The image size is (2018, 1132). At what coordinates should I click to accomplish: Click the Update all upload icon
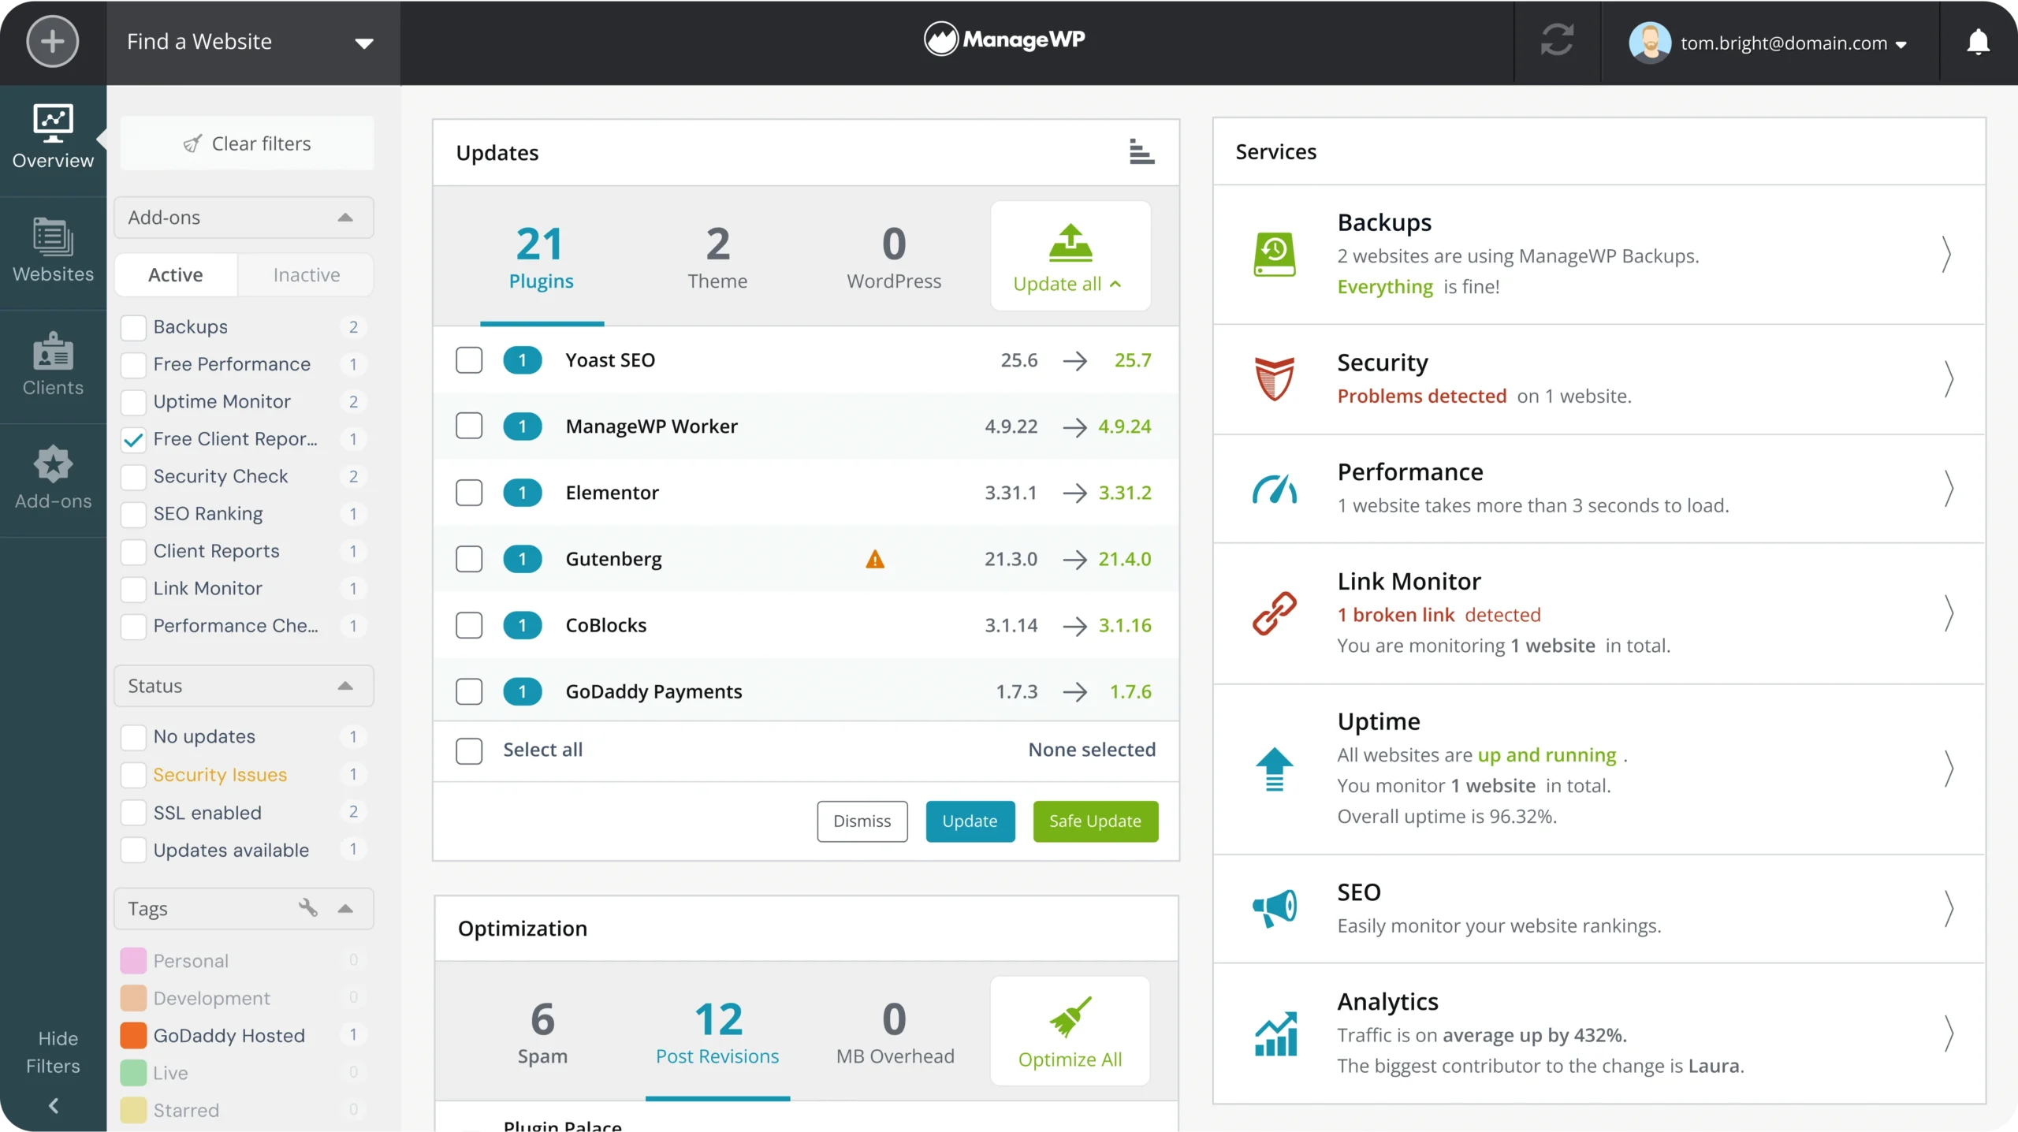tap(1070, 243)
